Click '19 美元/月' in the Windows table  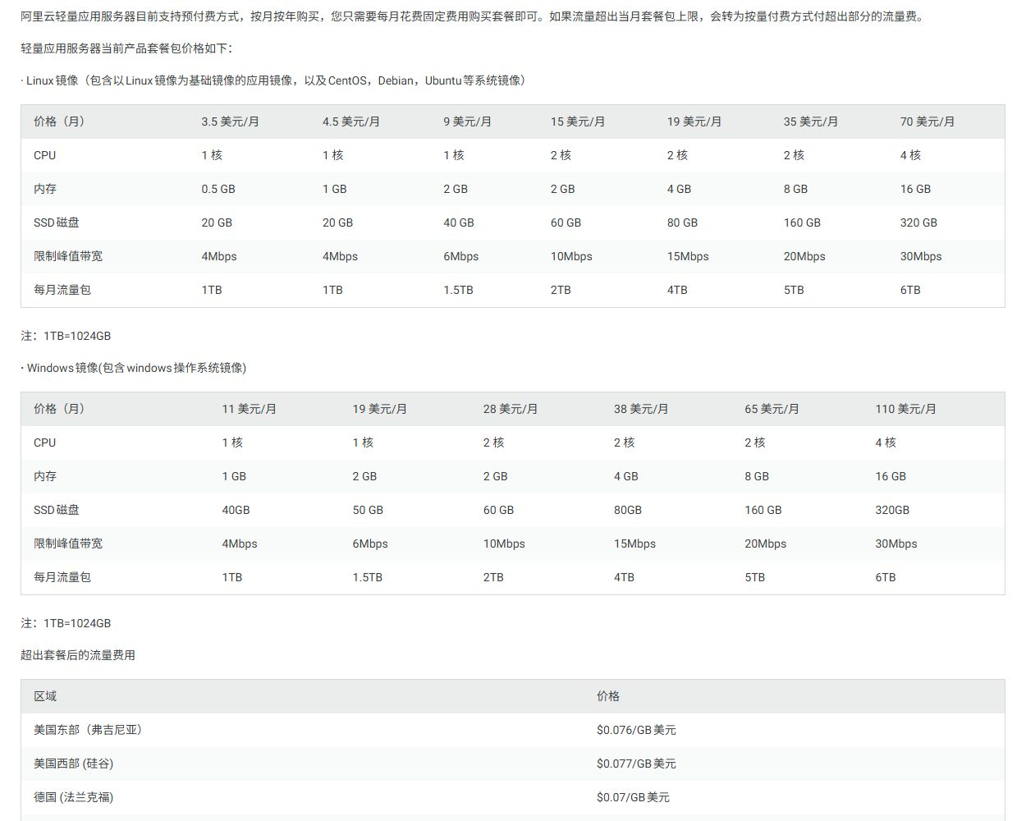pyautogui.click(x=380, y=409)
